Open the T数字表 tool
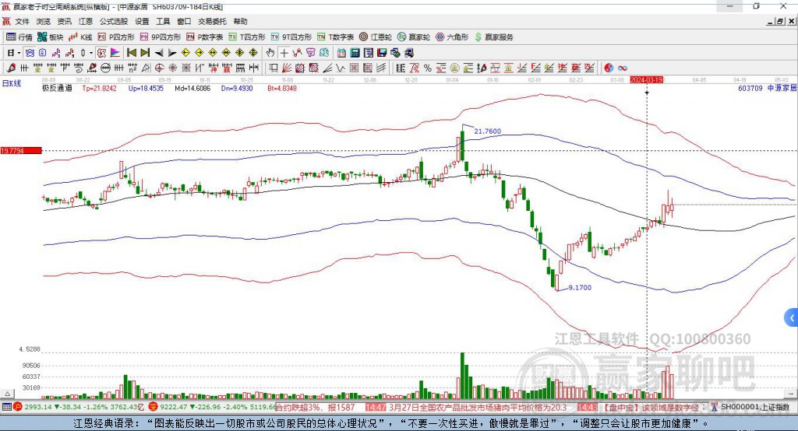Viewport: 798px width, 431px height. 335,37
